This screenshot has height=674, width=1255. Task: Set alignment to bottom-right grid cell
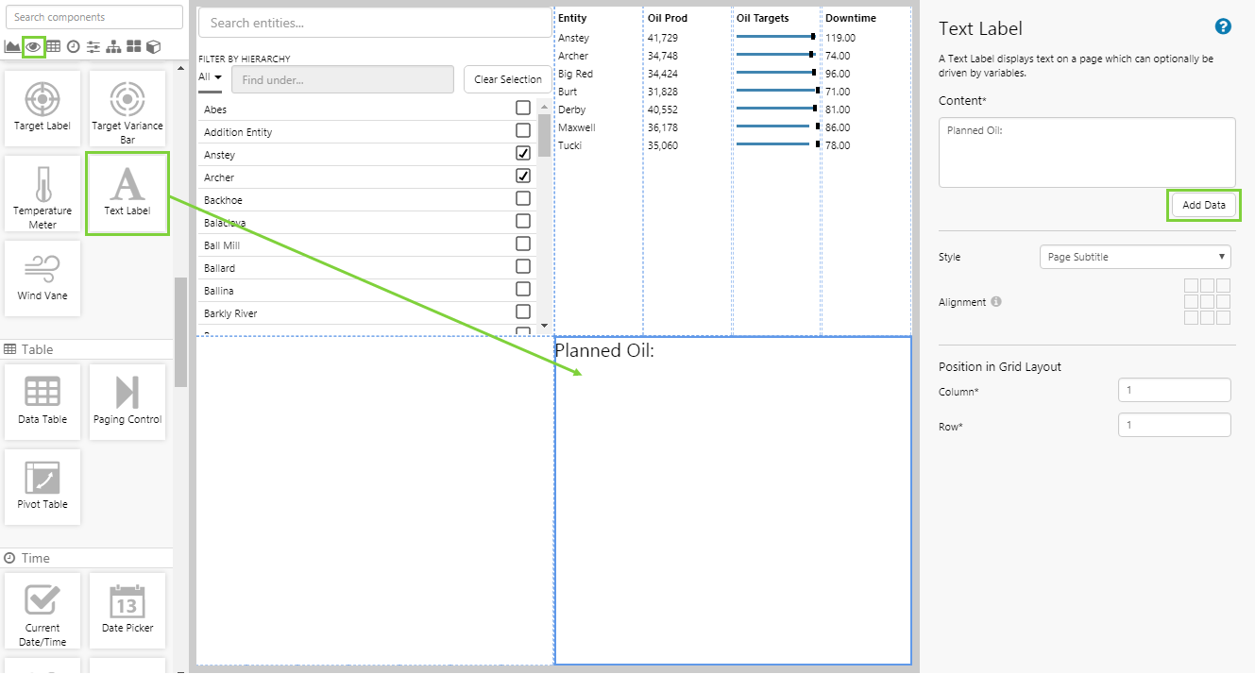pos(1224,318)
